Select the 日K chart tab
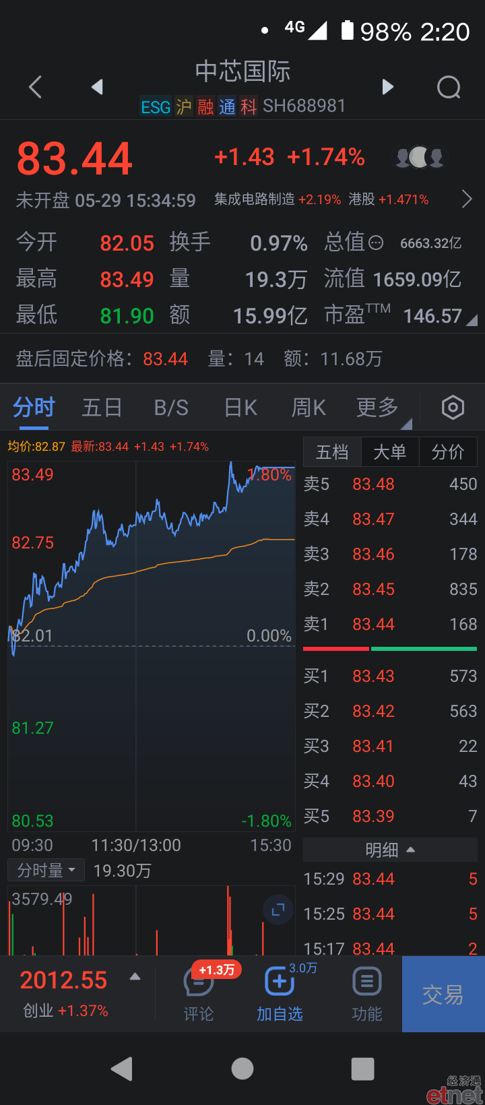Viewport: 485px width, 1105px height. point(240,408)
